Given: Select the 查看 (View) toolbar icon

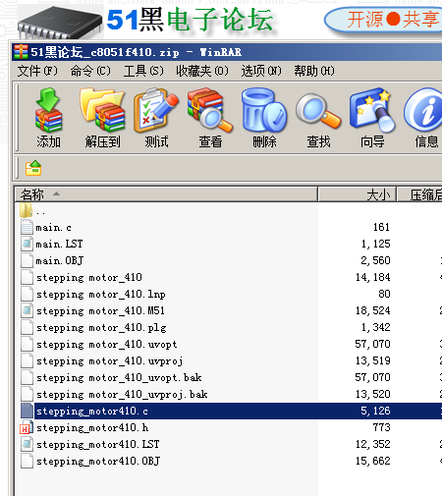Looking at the screenshot, I should click(x=210, y=118).
